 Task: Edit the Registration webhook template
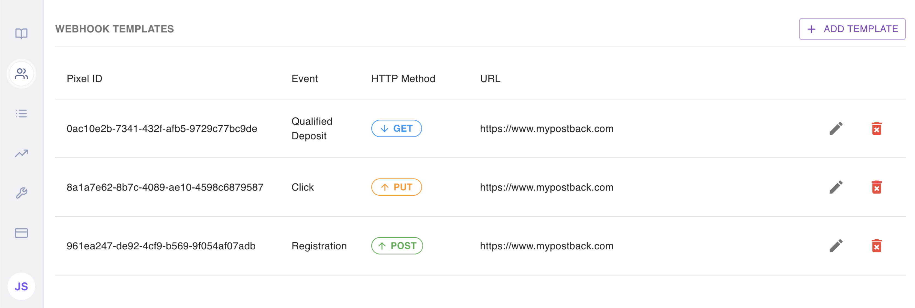(836, 246)
